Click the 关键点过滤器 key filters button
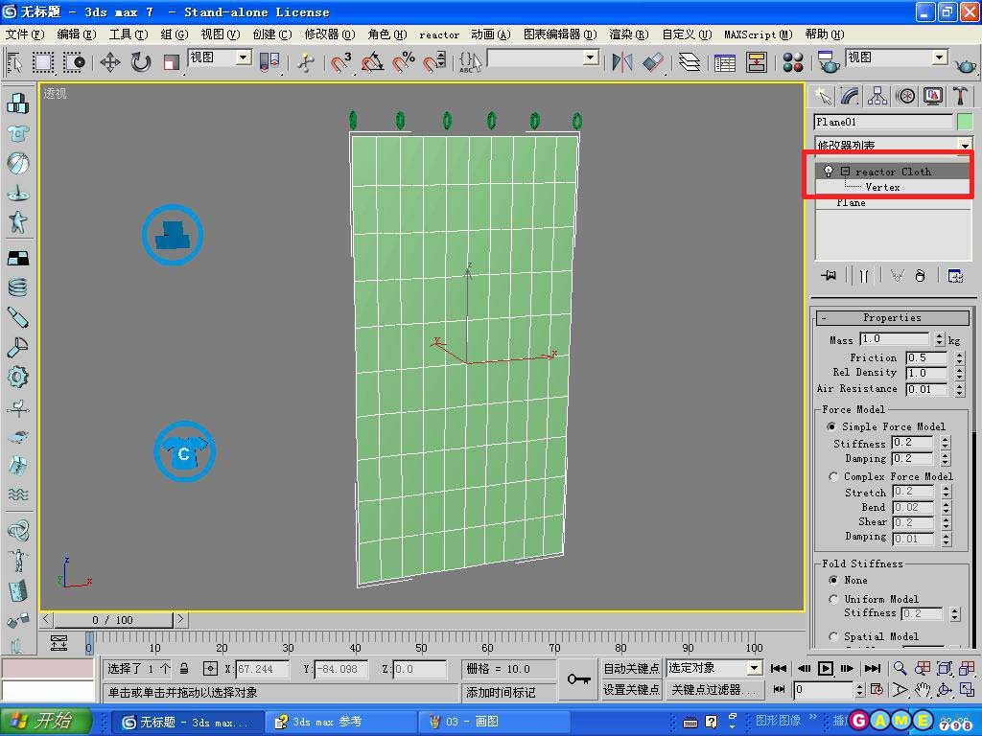Viewport: 982px width, 736px height. (x=713, y=689)
